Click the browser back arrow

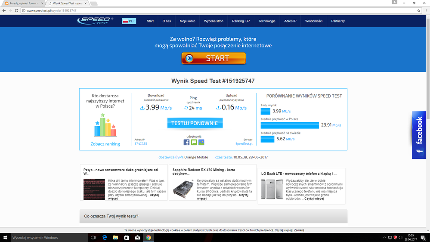point(4,10)
